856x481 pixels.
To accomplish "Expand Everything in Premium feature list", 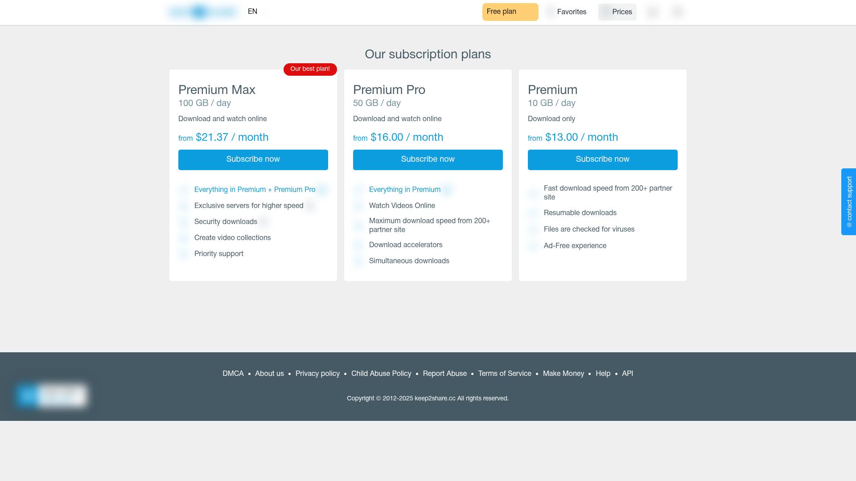I will tap(405, 190).
